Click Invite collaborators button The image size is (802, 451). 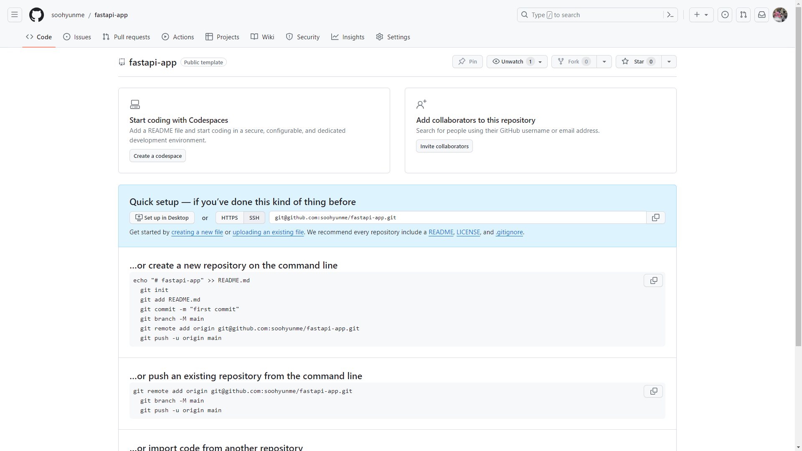coord(444,146)
